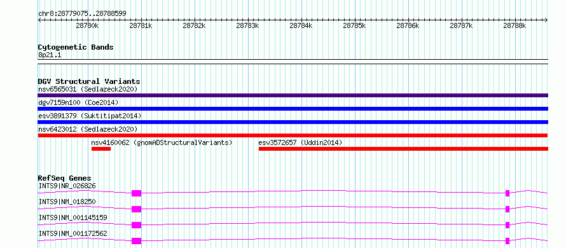Select the red esv3572657 variant bar
Screen dimensions: 566x248
coord(403,149)
